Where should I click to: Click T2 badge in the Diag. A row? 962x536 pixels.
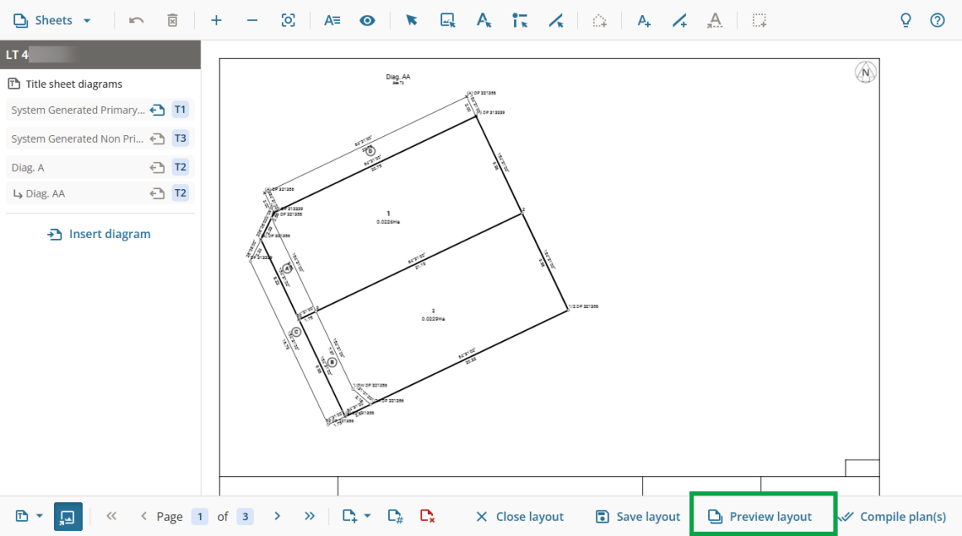[x=180, y=167]
